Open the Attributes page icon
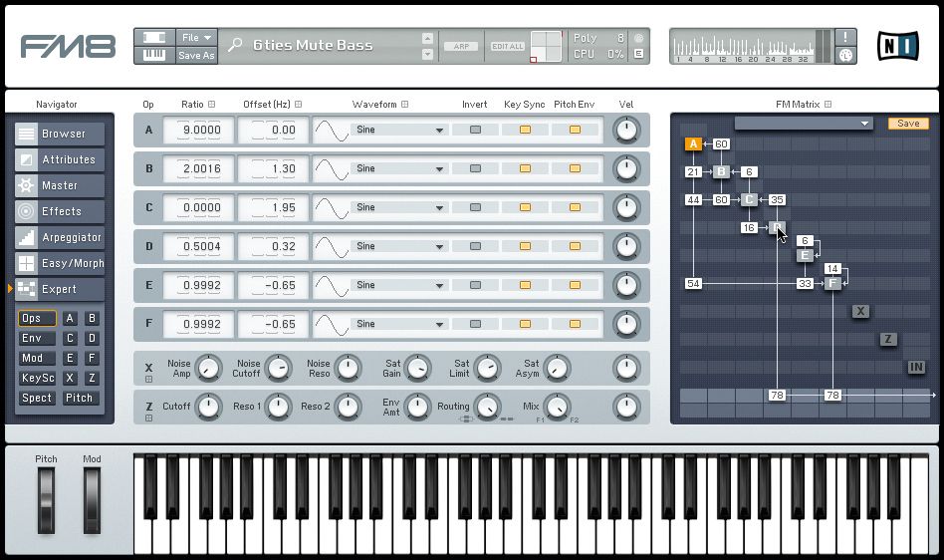The height and width of the screenshot is (560, 944). tap(26, 159)
